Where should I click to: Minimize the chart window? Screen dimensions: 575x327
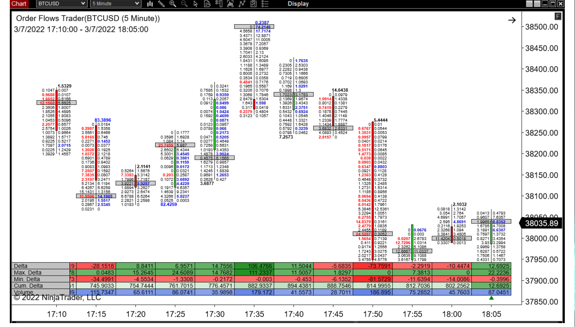click(545, 4)
